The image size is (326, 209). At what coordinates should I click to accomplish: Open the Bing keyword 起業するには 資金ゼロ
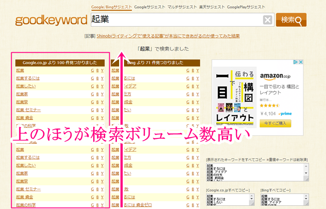tap(132, 205)
